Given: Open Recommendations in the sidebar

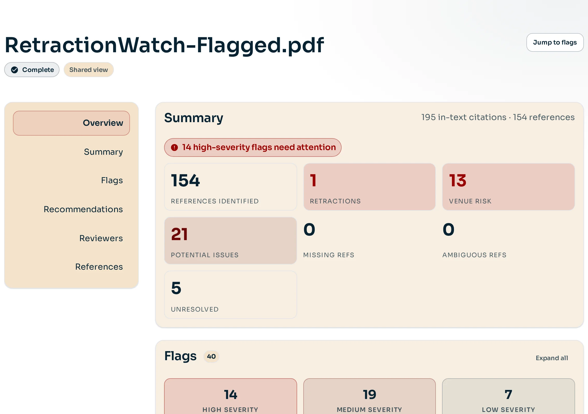Looking at the screenshot, I should [x=83, y=209].
